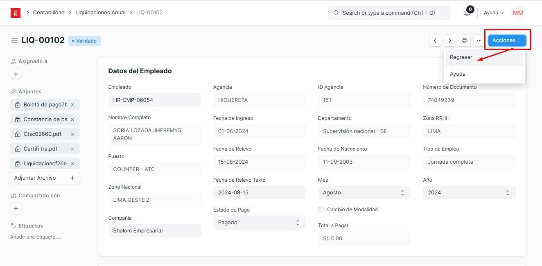The image size is (542, 266).
Task: Select Regresar from the Acciones menu
Action: pyautogui.click(x=461, y=57)
